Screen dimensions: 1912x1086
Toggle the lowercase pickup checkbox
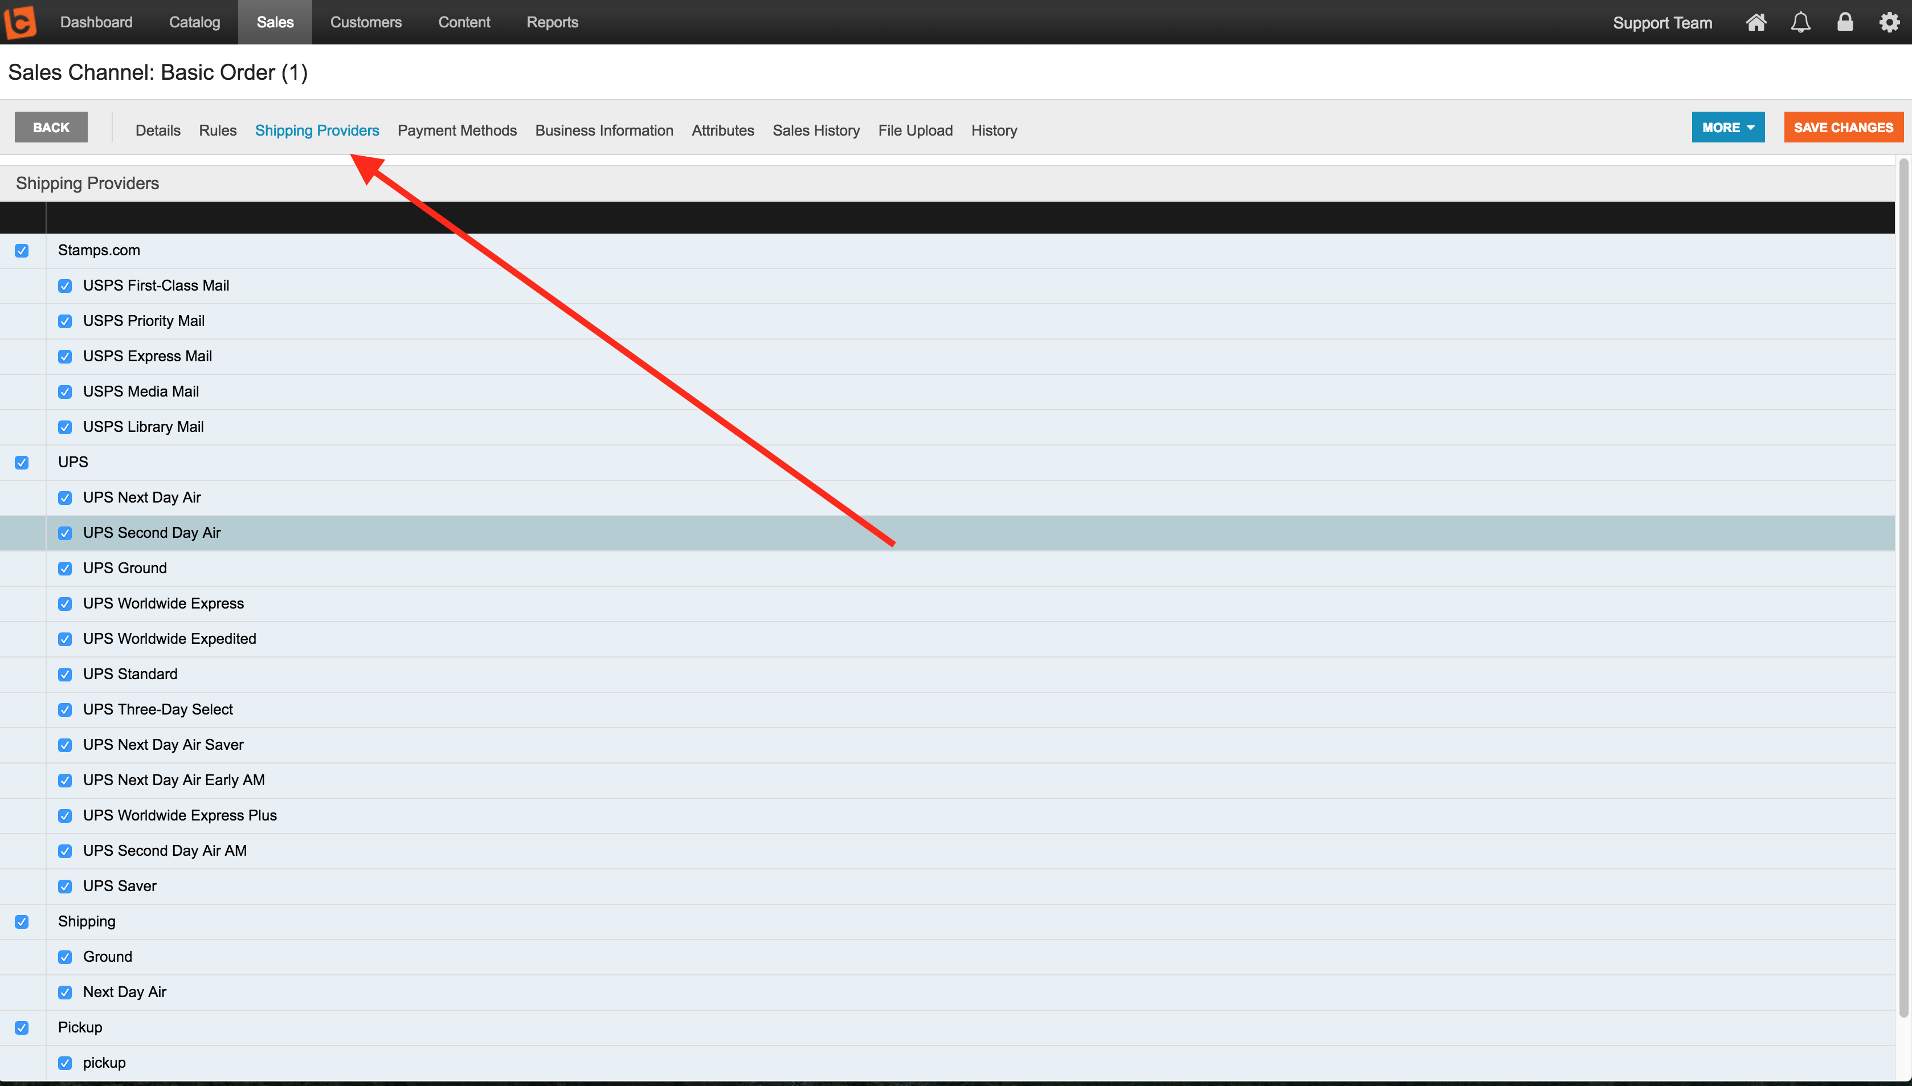click(x=65, y=1063)
